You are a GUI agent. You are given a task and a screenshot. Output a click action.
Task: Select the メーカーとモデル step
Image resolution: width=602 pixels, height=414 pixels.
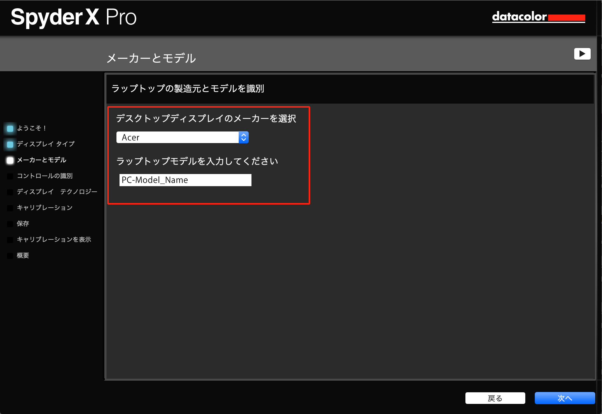pyautogui.click(x=41, y=160)
